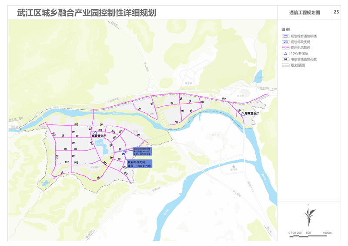Click the blue triangle above west 邮政营业厅
Screen dimensions: 348x246
pos(95,133)
